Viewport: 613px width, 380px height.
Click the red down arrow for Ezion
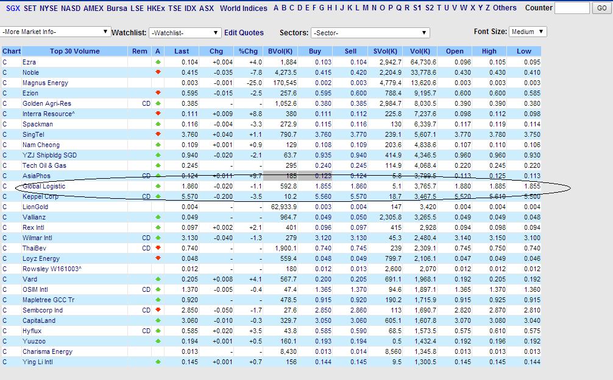tap(158, 93)
